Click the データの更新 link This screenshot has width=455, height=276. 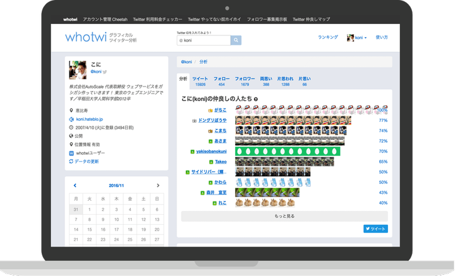point(87,162)
